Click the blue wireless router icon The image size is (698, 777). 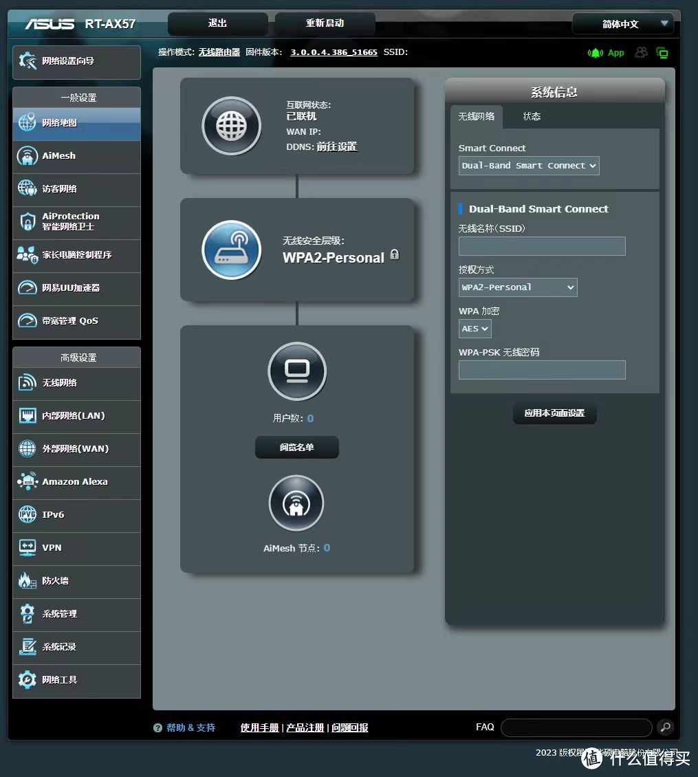coord(232,250)
